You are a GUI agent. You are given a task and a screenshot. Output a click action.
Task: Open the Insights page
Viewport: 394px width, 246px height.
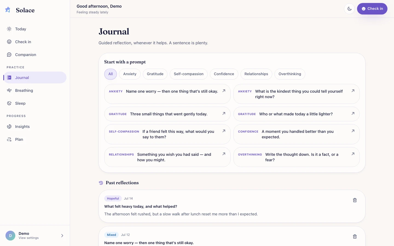pos(35,127)
